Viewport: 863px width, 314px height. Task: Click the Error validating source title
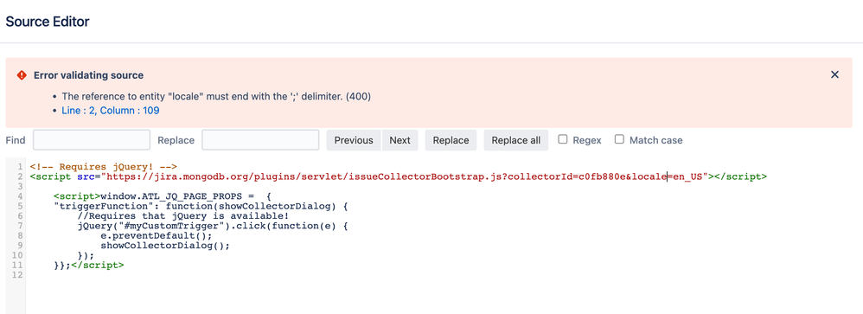[x=88, y=75]
